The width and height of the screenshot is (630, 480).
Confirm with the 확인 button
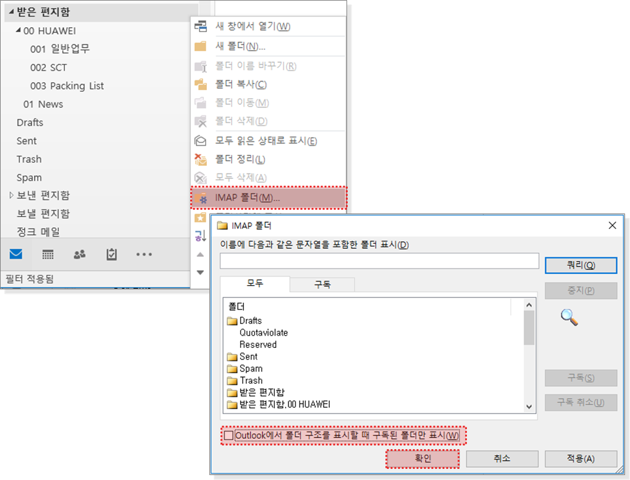tap(422, 459)
